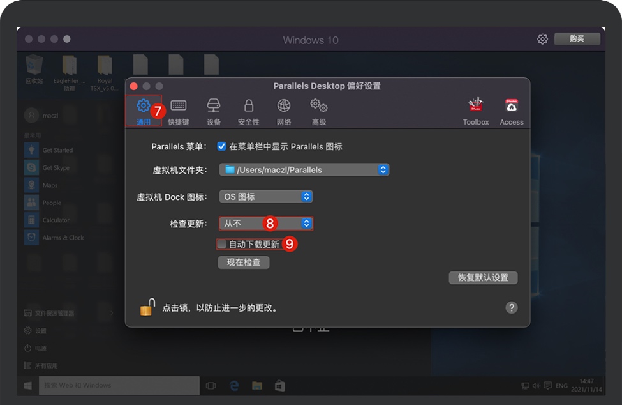This screenshot has width=622, height=405.
Task: Open the Advanced (高级) tab
Action: [319, 112]
